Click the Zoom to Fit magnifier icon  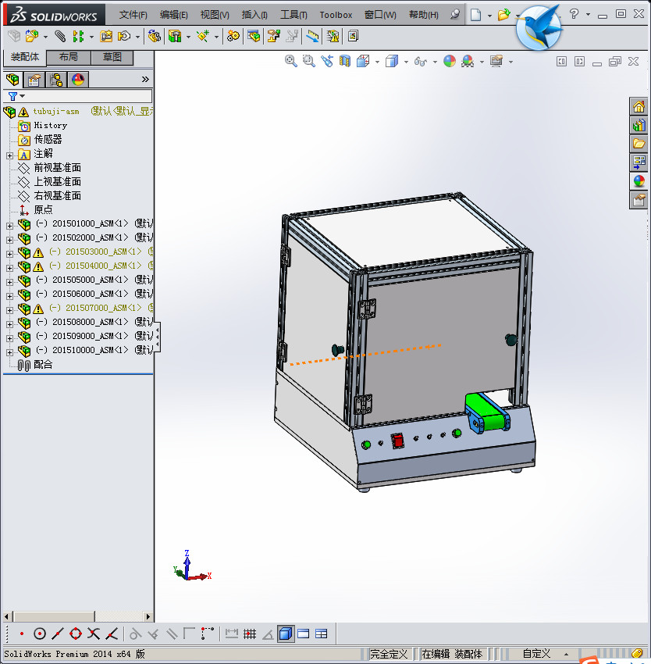click(291, 62)
